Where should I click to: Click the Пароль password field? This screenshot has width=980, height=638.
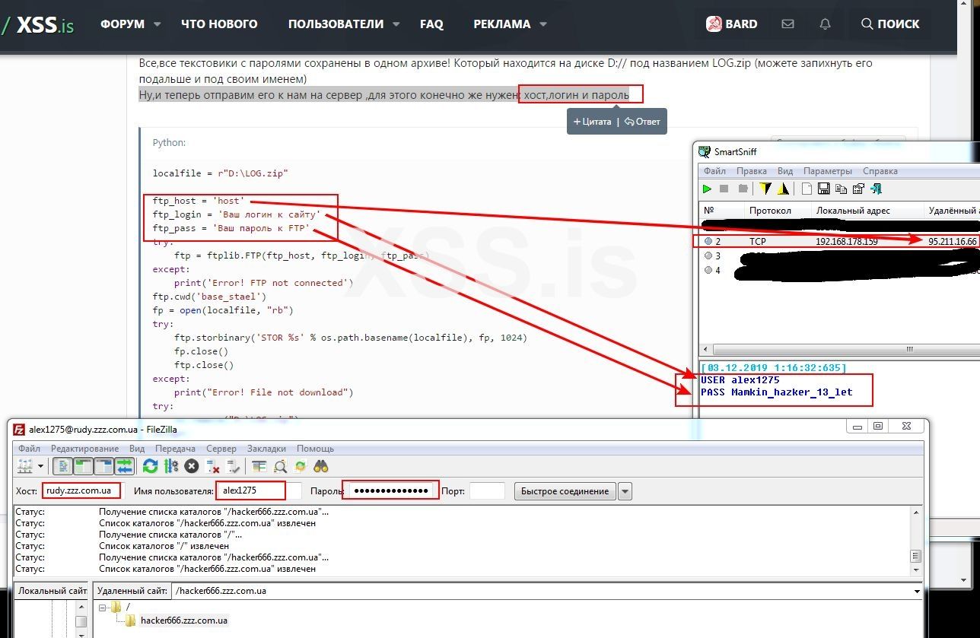click(x=391, y=490)
